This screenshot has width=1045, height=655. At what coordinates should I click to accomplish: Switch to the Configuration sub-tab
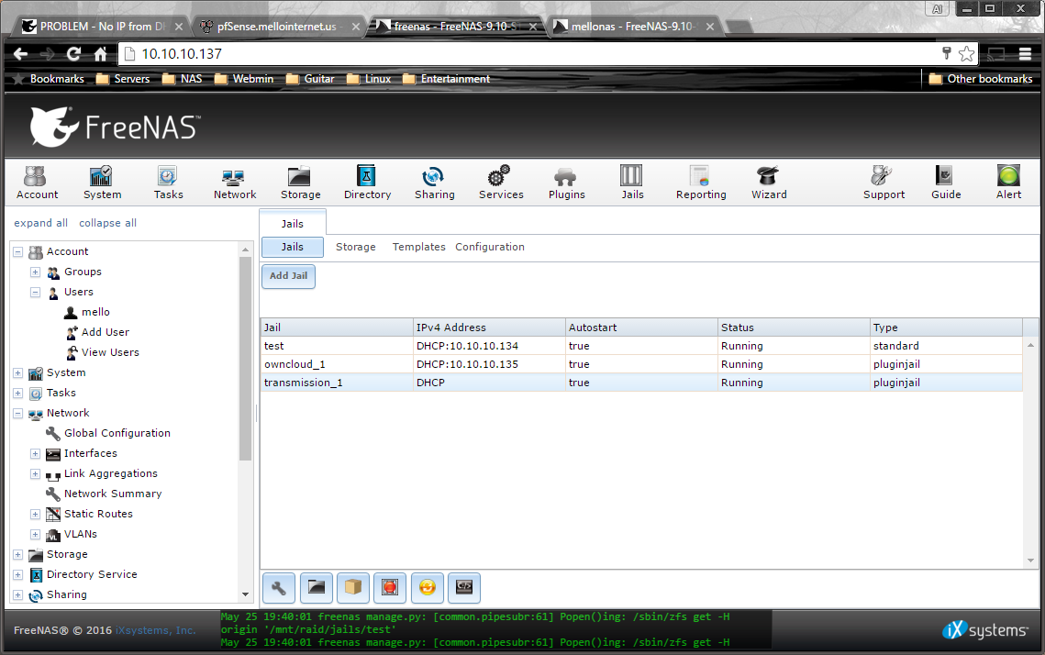pos(490,247)
